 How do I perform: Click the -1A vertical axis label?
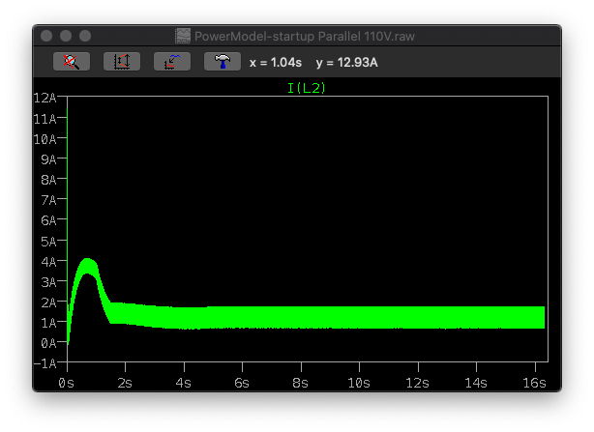pyautogui.click(x=45, y=364)
